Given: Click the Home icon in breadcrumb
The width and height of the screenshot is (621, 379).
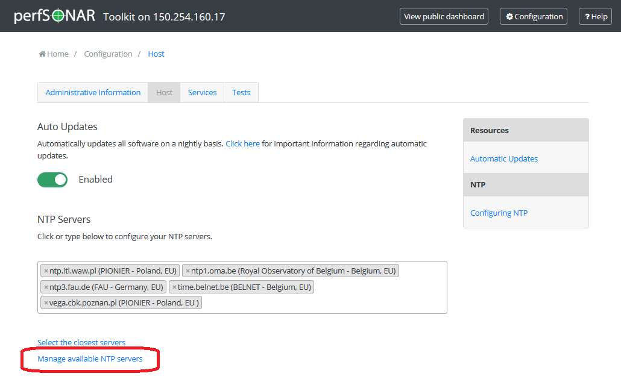Looking at the screenshot, I should 42,54.
